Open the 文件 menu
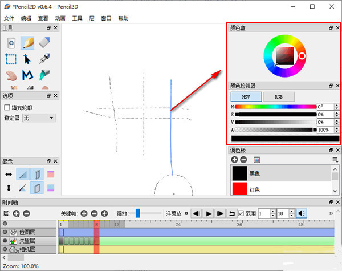 (x=9, y=18)
